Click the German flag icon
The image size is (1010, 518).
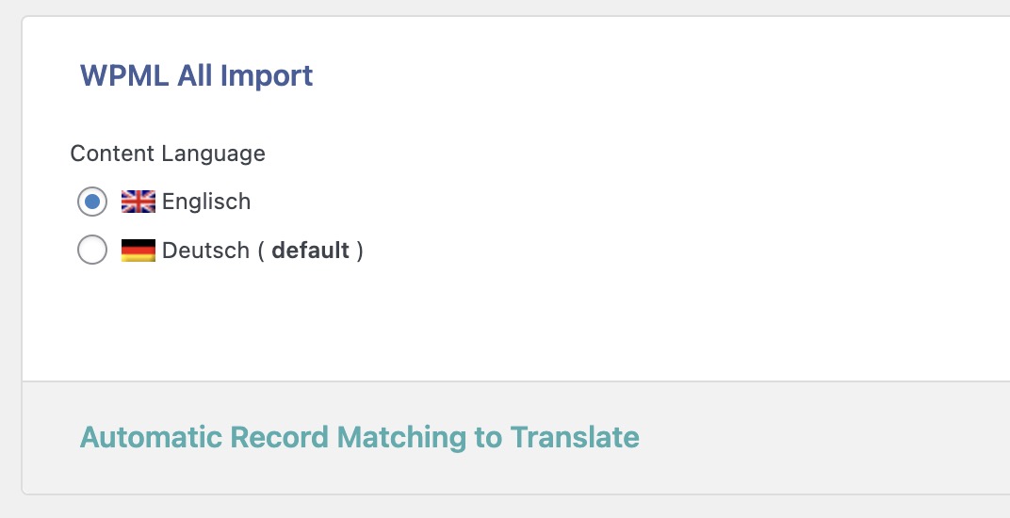[138, 250]
